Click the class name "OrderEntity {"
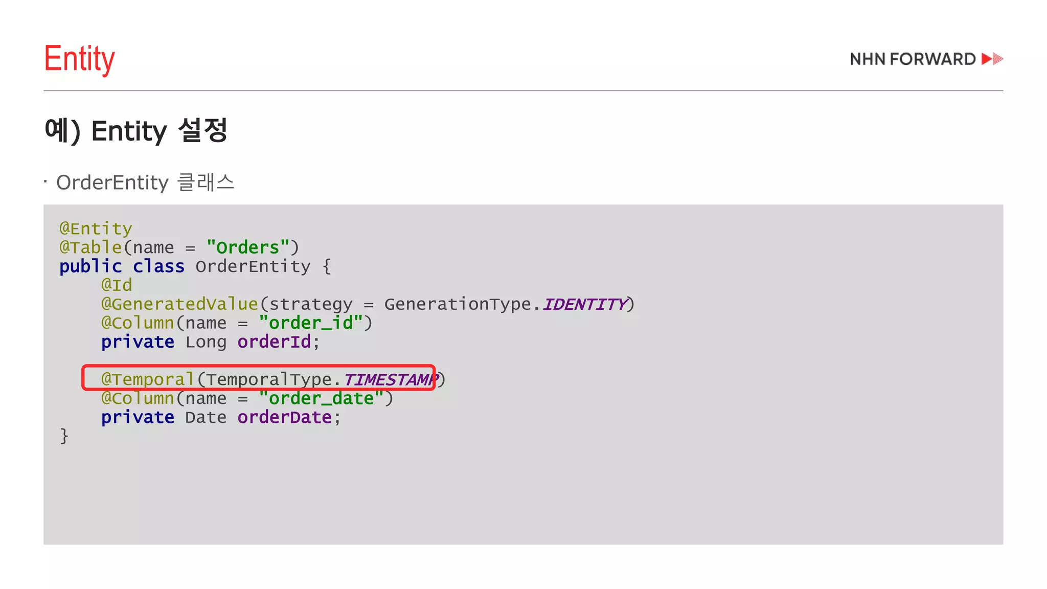The width and height of the screenshot is (1047, 589). tap(263, 266)
